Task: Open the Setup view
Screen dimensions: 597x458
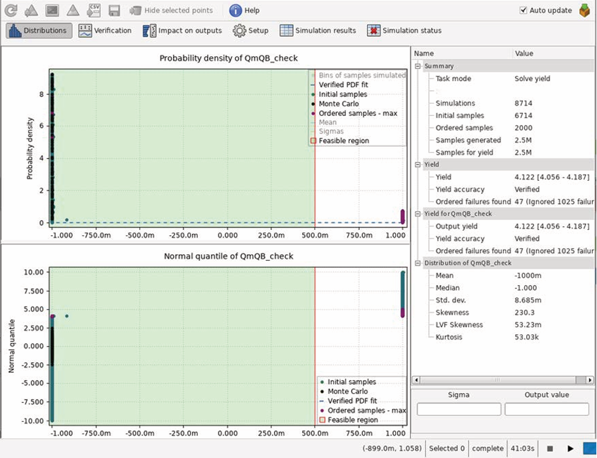Action: tap(250, 30)
